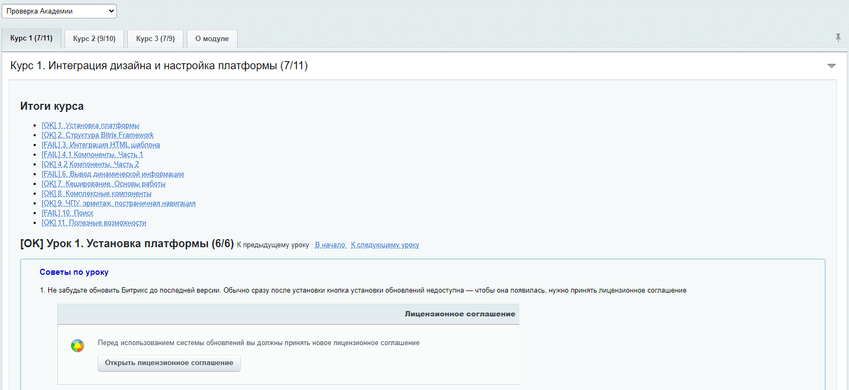Open 9. ЧПУ, эрмитаж, постраничная навигация
This screenshot has height=390, width=849.
119,203
